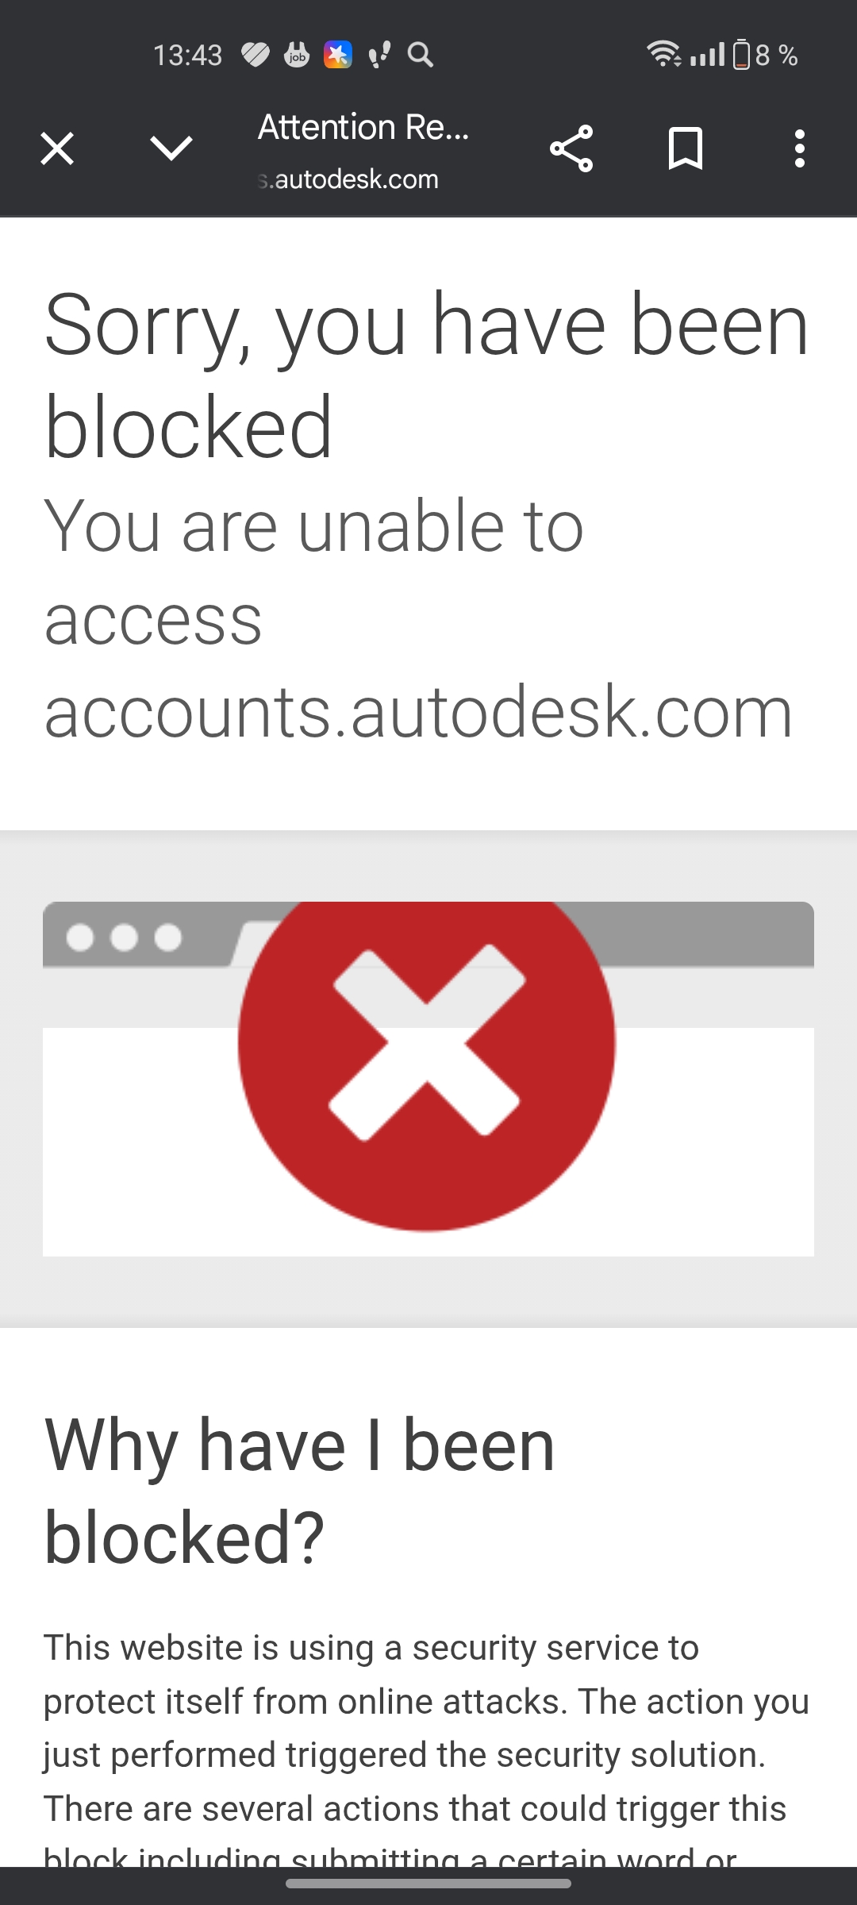Image resolution: width=857 pixels, height=1905 pixels.
Task: Tap the 13:43 clock in status bar
Action: point(187,55)
